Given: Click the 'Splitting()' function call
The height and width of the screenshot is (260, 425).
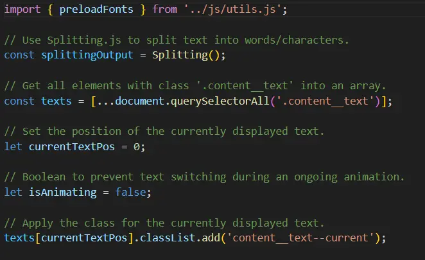Looking at the screenshot, I should click(x=186, y=55).
